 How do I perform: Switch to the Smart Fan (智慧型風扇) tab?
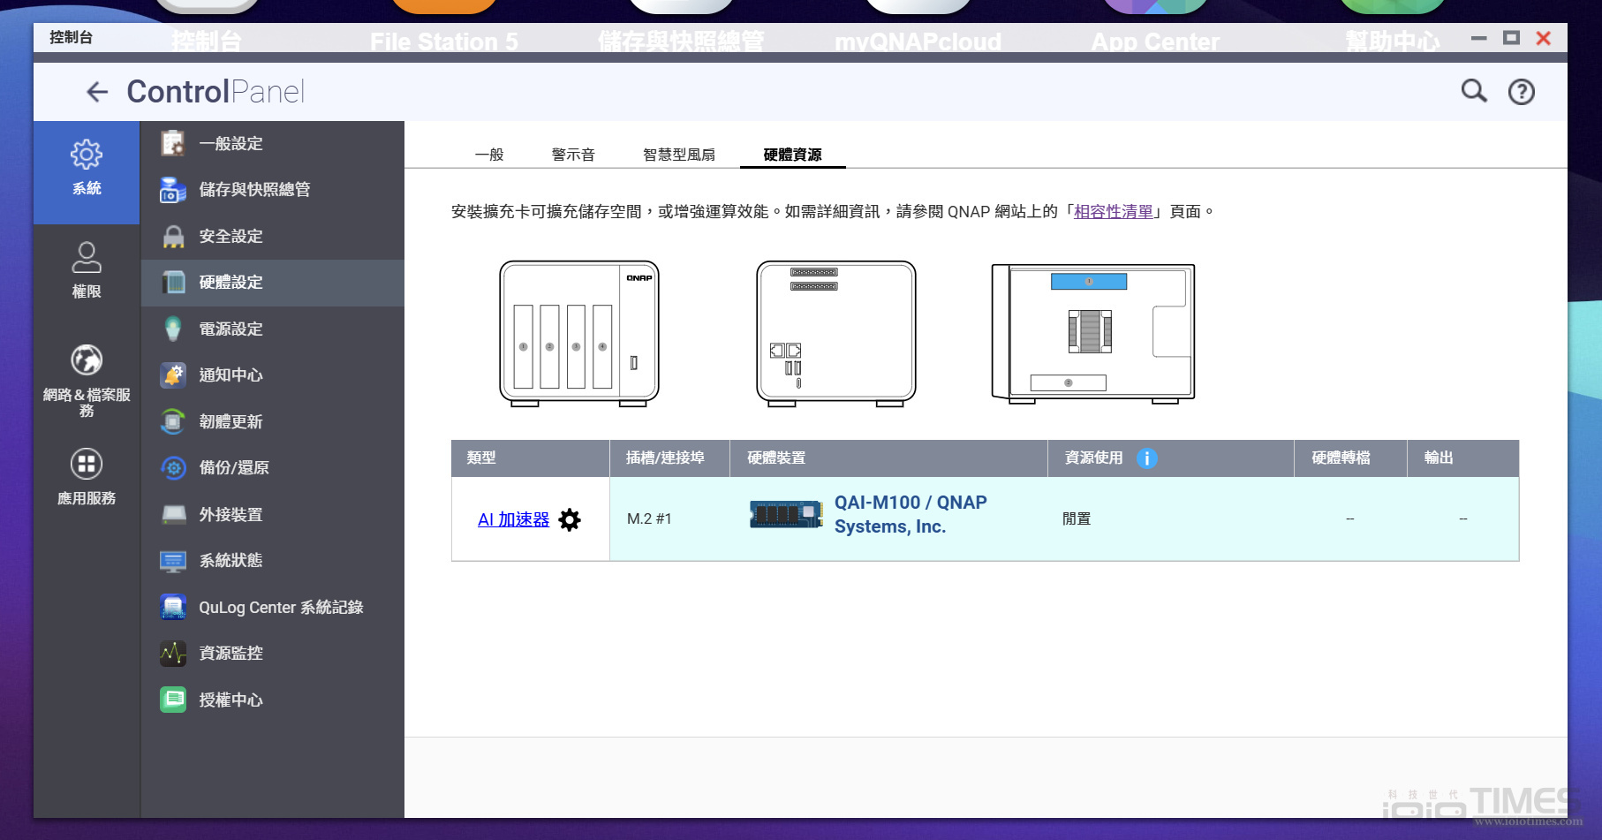click(679, 155)
